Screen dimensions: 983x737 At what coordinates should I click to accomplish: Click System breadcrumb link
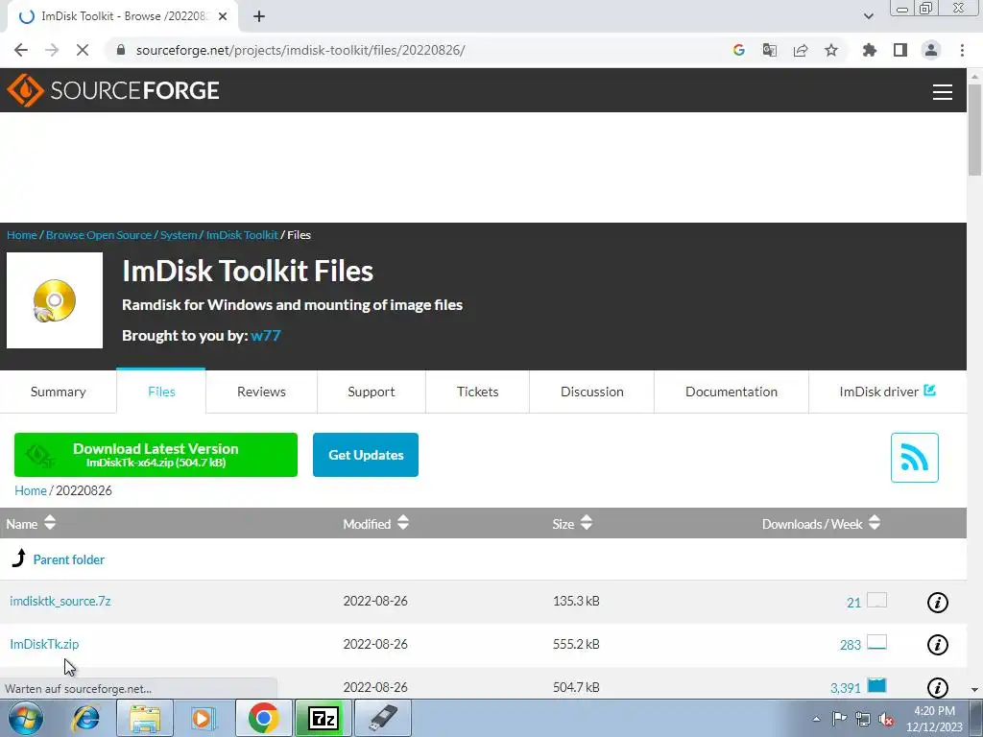coord(179,235)
